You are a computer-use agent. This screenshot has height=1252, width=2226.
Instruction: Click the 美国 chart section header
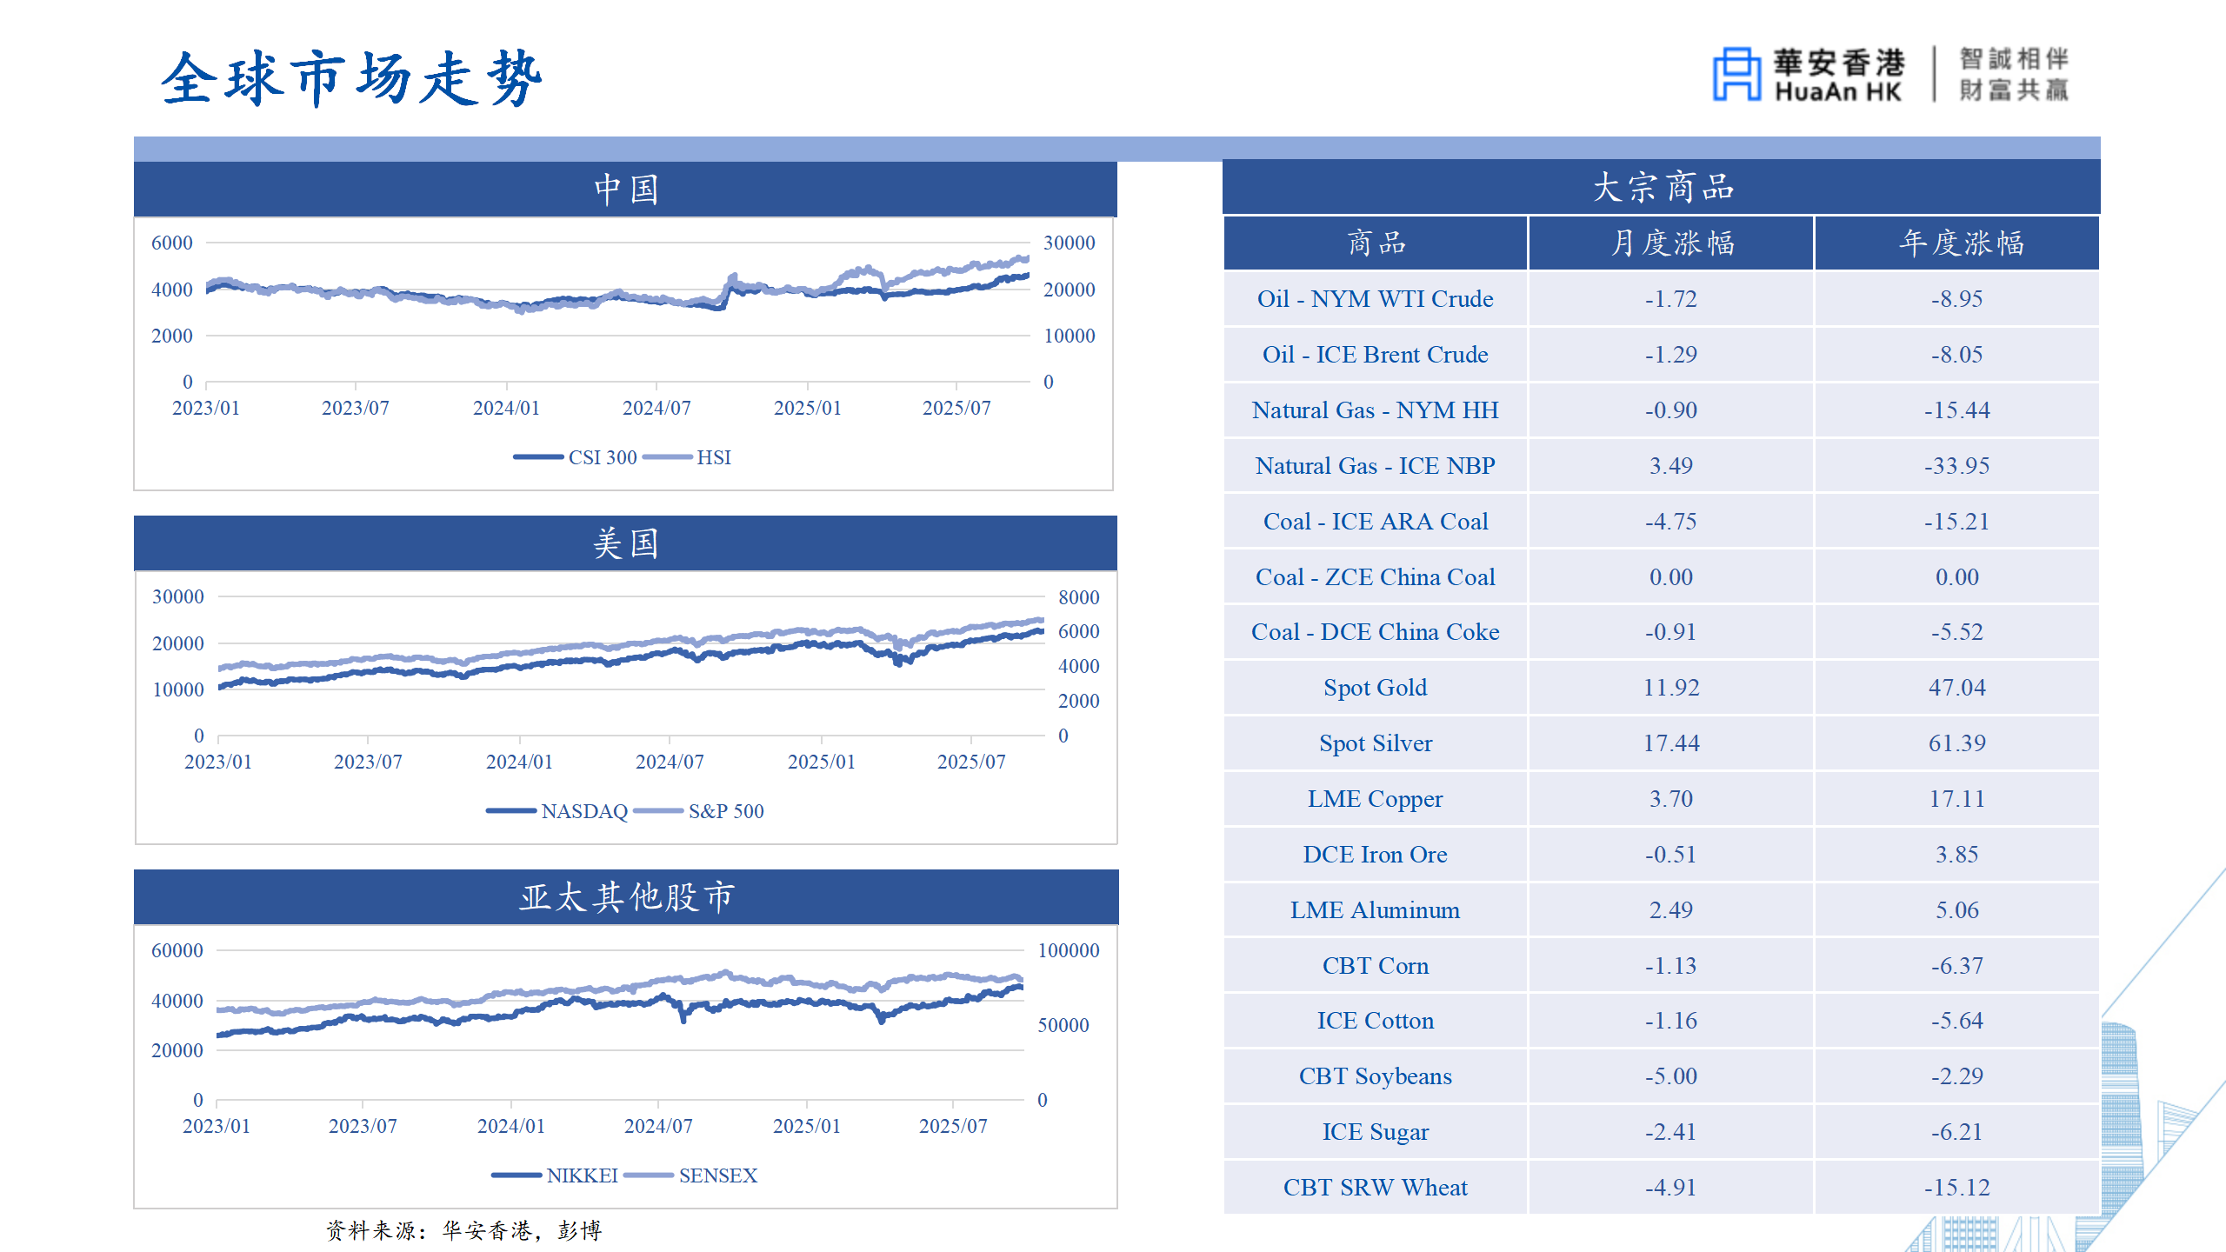coord(625,543)
